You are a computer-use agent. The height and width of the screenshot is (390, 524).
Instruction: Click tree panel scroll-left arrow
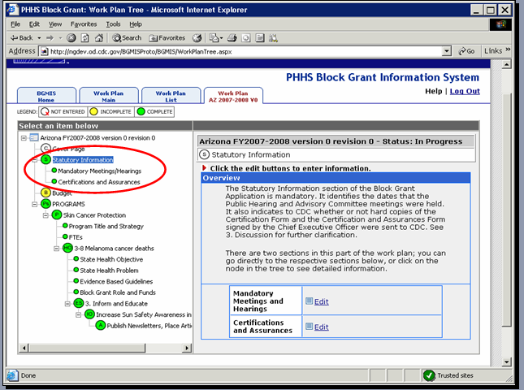point(24,348)
